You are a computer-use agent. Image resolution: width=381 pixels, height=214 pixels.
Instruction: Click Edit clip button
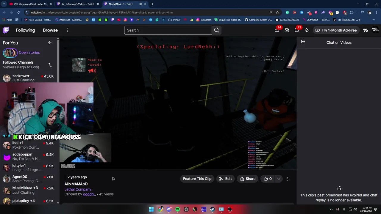[x=225, y=179]
